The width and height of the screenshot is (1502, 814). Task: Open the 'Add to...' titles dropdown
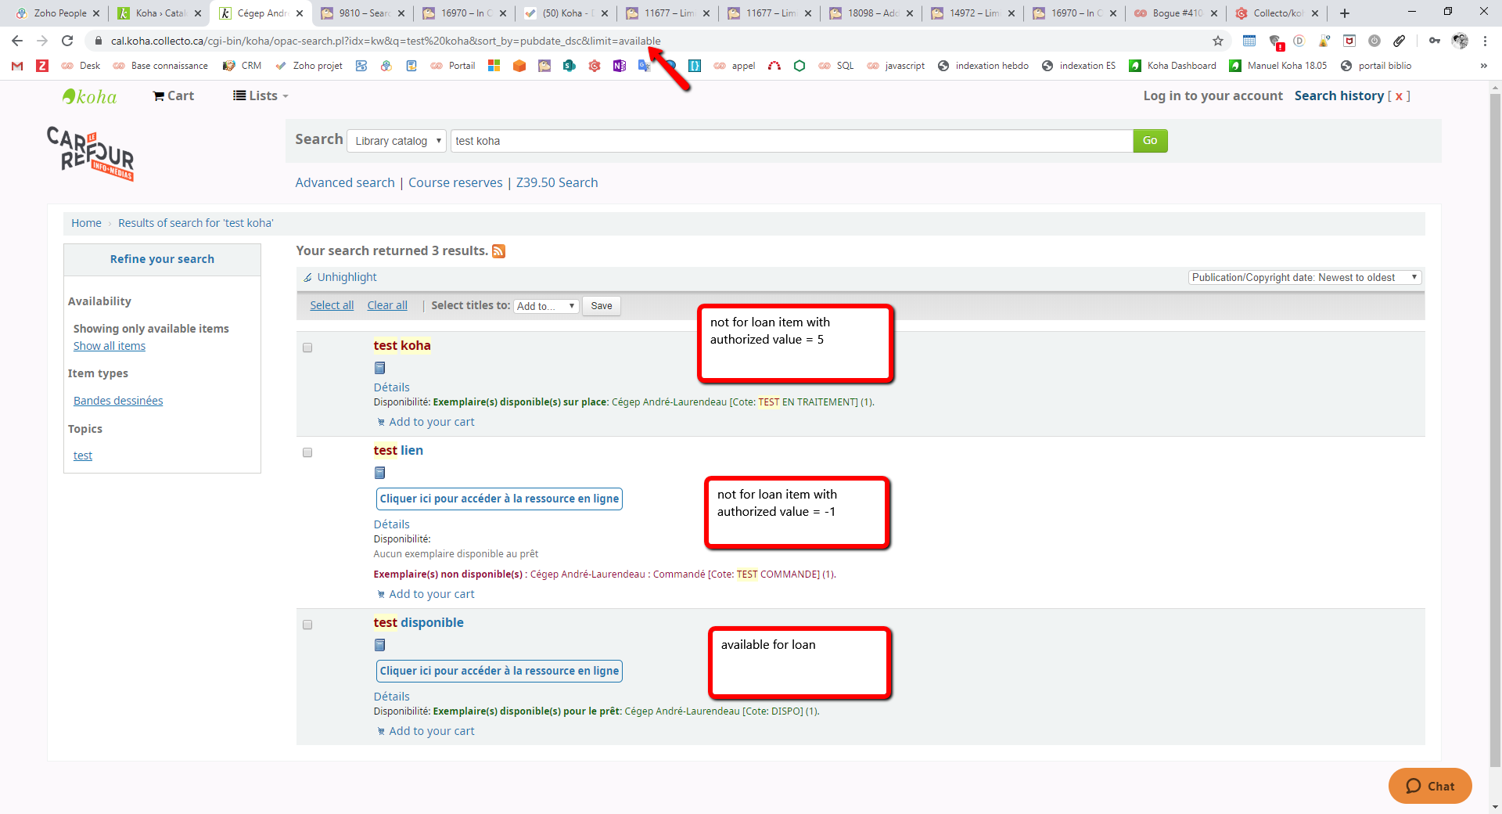545,306
